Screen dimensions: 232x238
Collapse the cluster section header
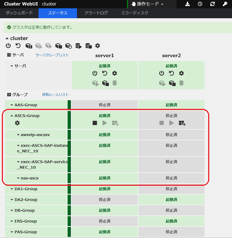click(x=7, y=38)
